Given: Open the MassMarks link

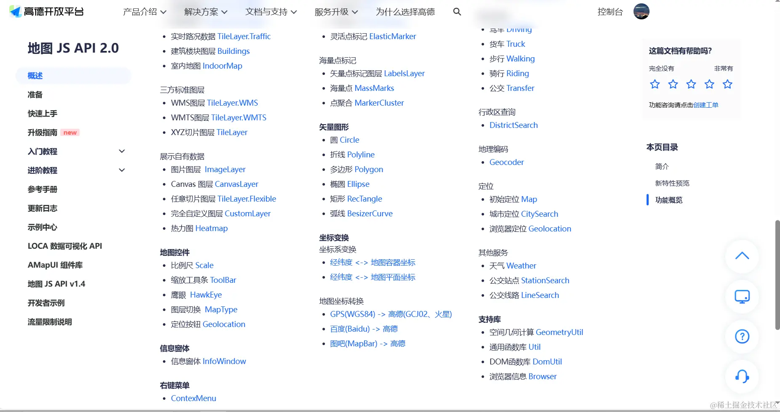Looking at the screenshot, I should [374, 88].
